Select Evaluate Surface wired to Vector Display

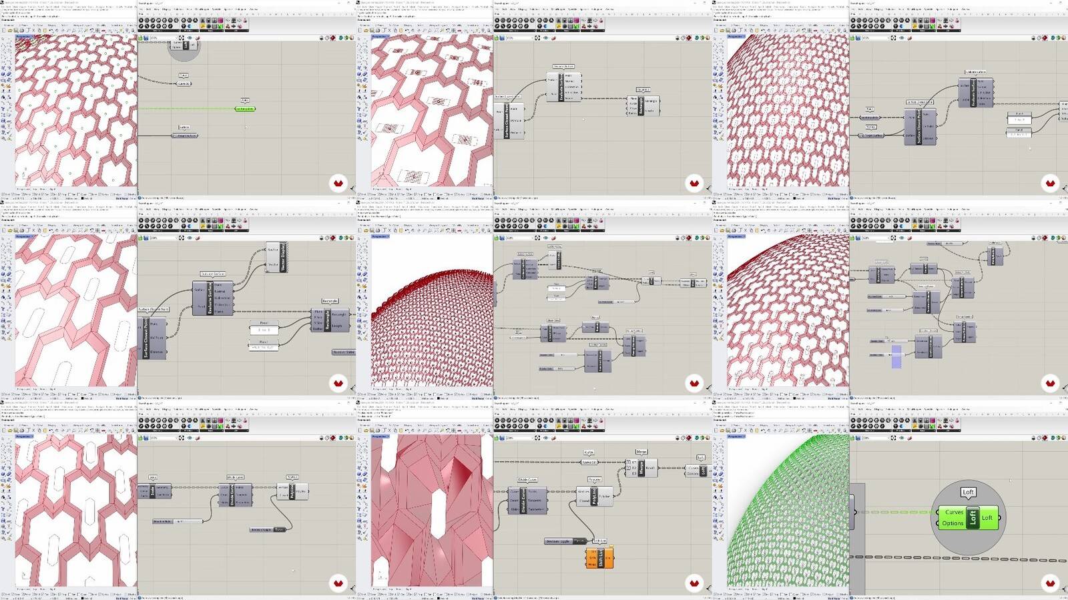213,298
